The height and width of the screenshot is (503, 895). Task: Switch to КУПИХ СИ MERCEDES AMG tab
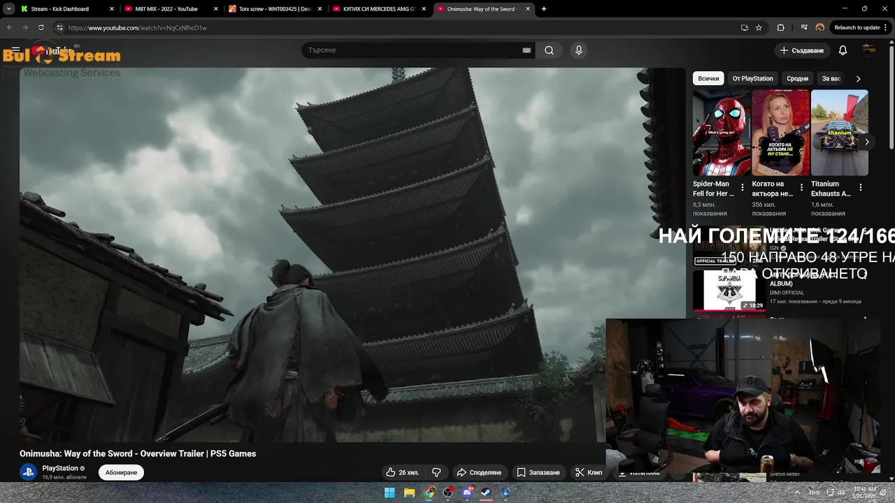coord(378,9)
